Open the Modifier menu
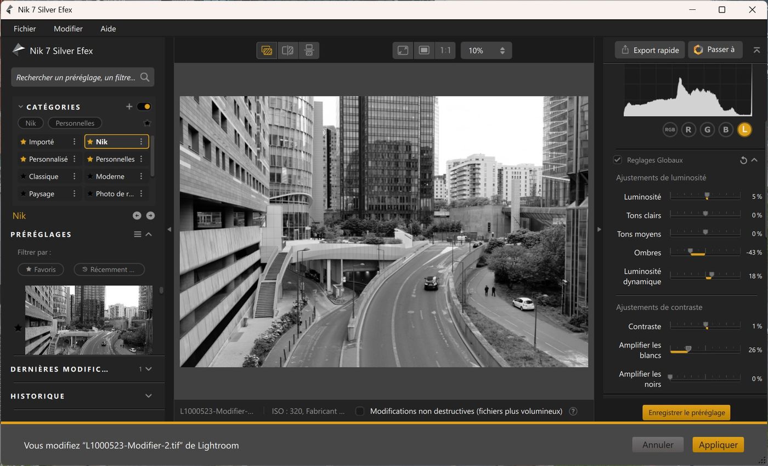The height and width of the screenshot is (466, 768). pyautogui.click(x=68, y=28)
